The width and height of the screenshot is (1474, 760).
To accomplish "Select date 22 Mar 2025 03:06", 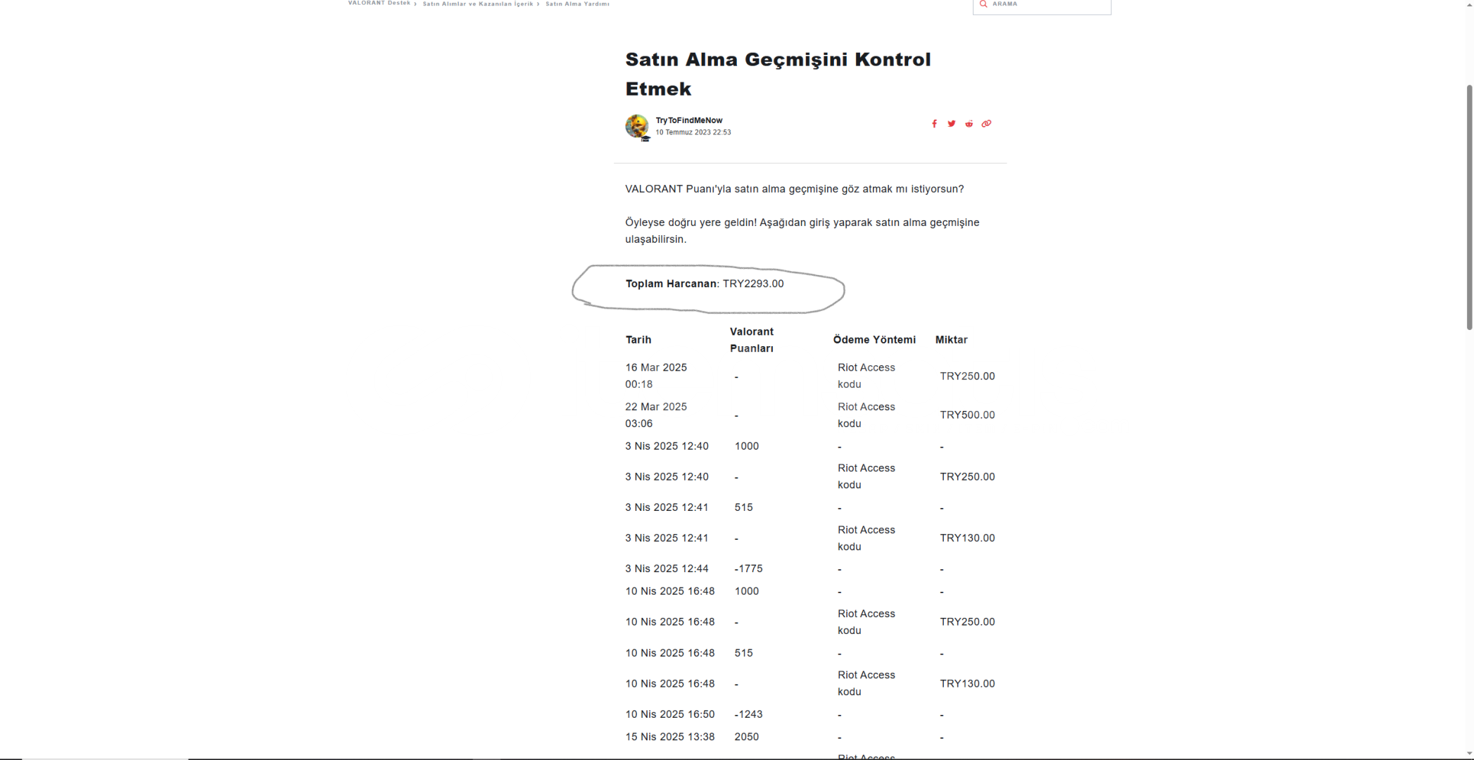I will pyautogui.click(x=656, y=415).
